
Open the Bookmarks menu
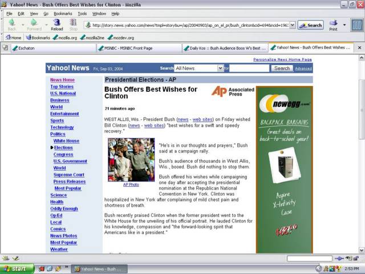pyautogui.click(x=63, y=14)
